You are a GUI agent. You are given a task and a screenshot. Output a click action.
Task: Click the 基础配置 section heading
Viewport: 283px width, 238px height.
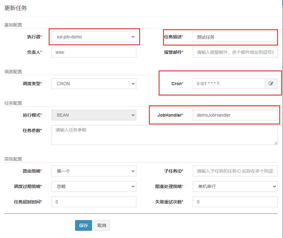point(13,25)
